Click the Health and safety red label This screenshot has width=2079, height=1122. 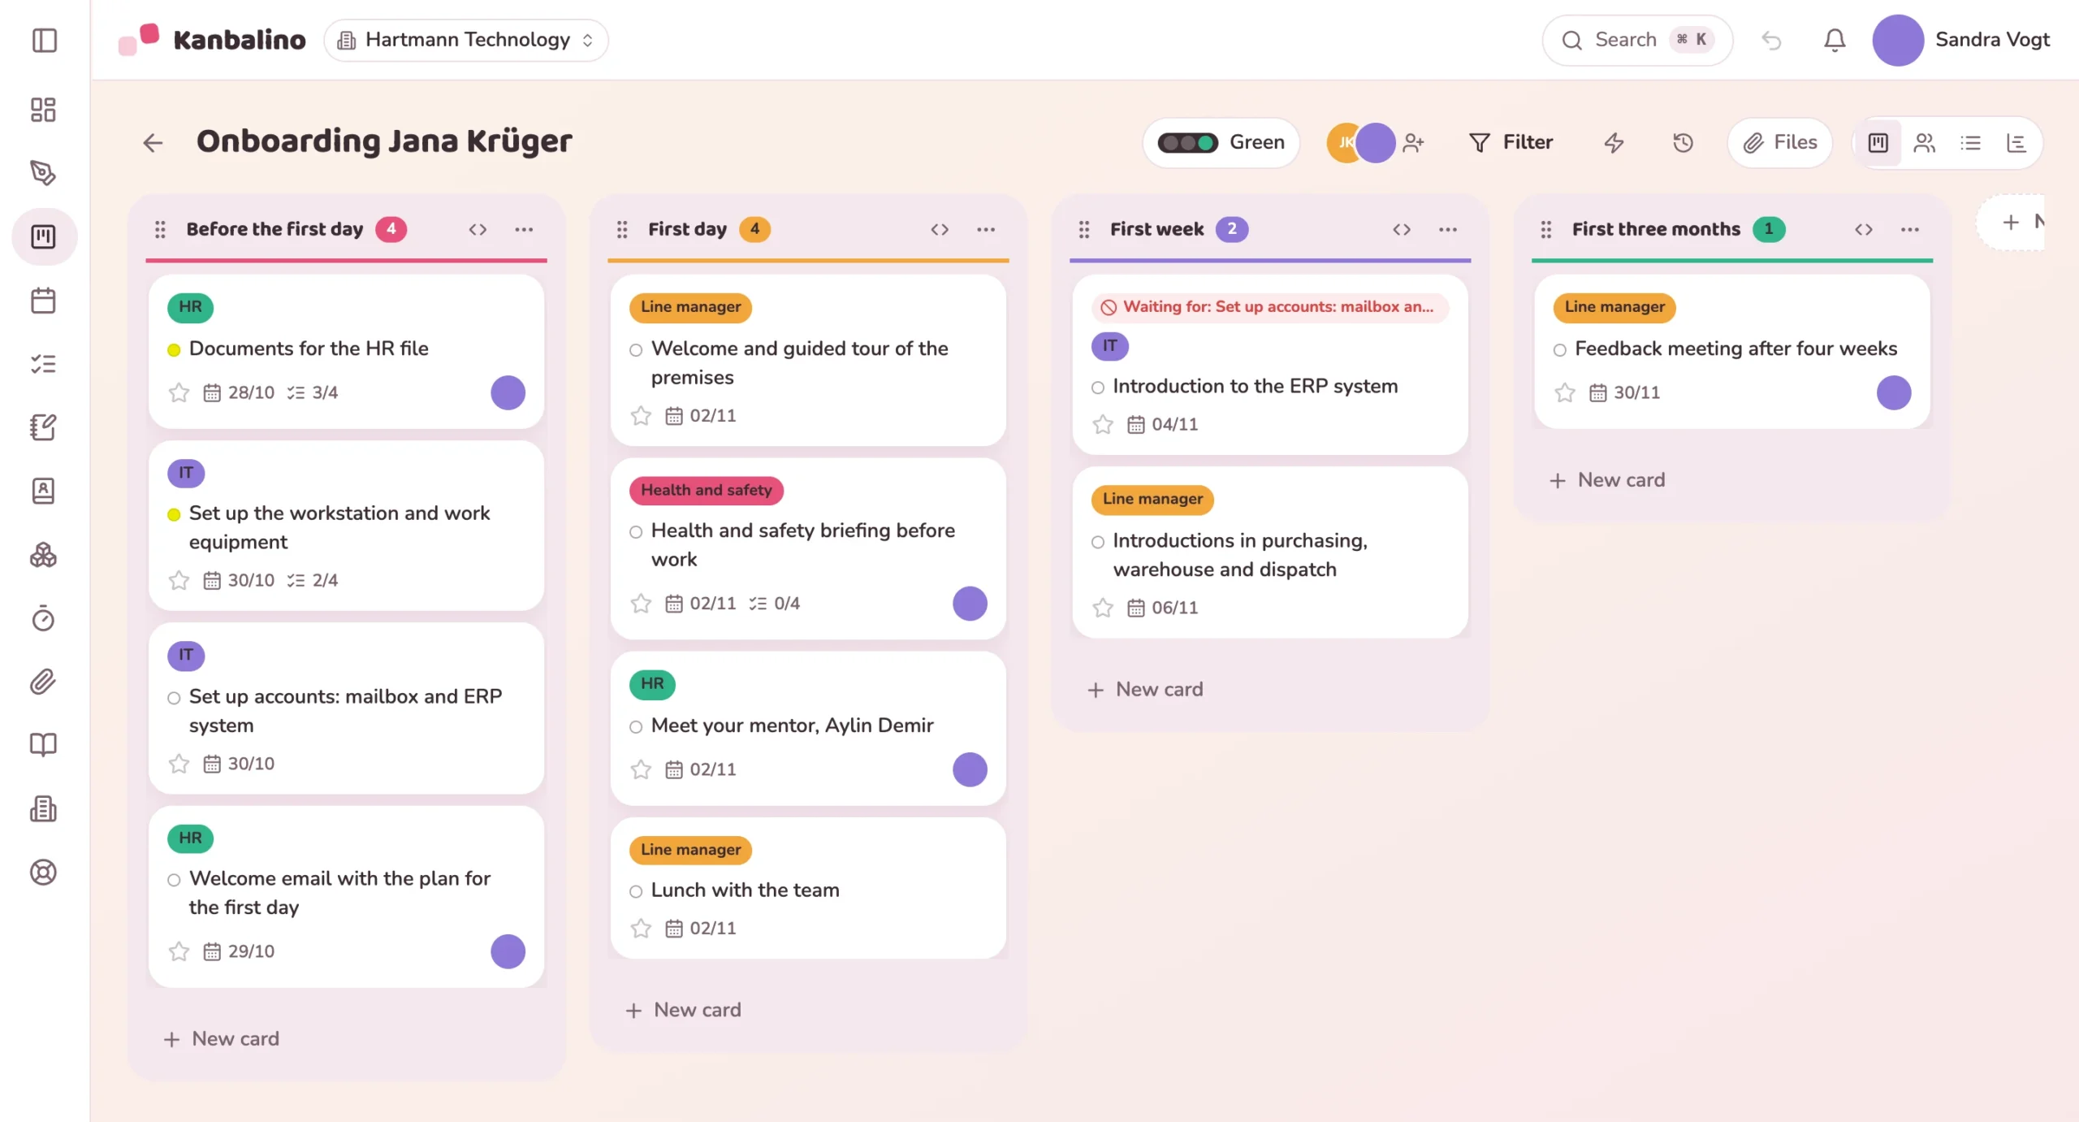point(706,490)
